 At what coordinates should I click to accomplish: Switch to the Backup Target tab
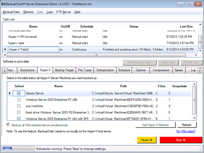[x=64, y=70]
